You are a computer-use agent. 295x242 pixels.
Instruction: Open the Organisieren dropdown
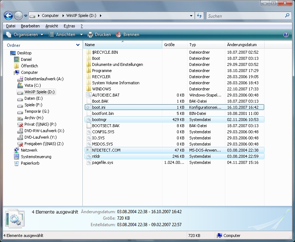point(25,35)
